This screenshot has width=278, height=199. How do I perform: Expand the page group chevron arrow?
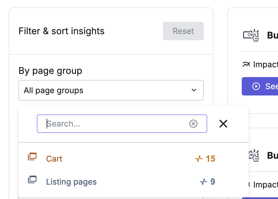194,90
